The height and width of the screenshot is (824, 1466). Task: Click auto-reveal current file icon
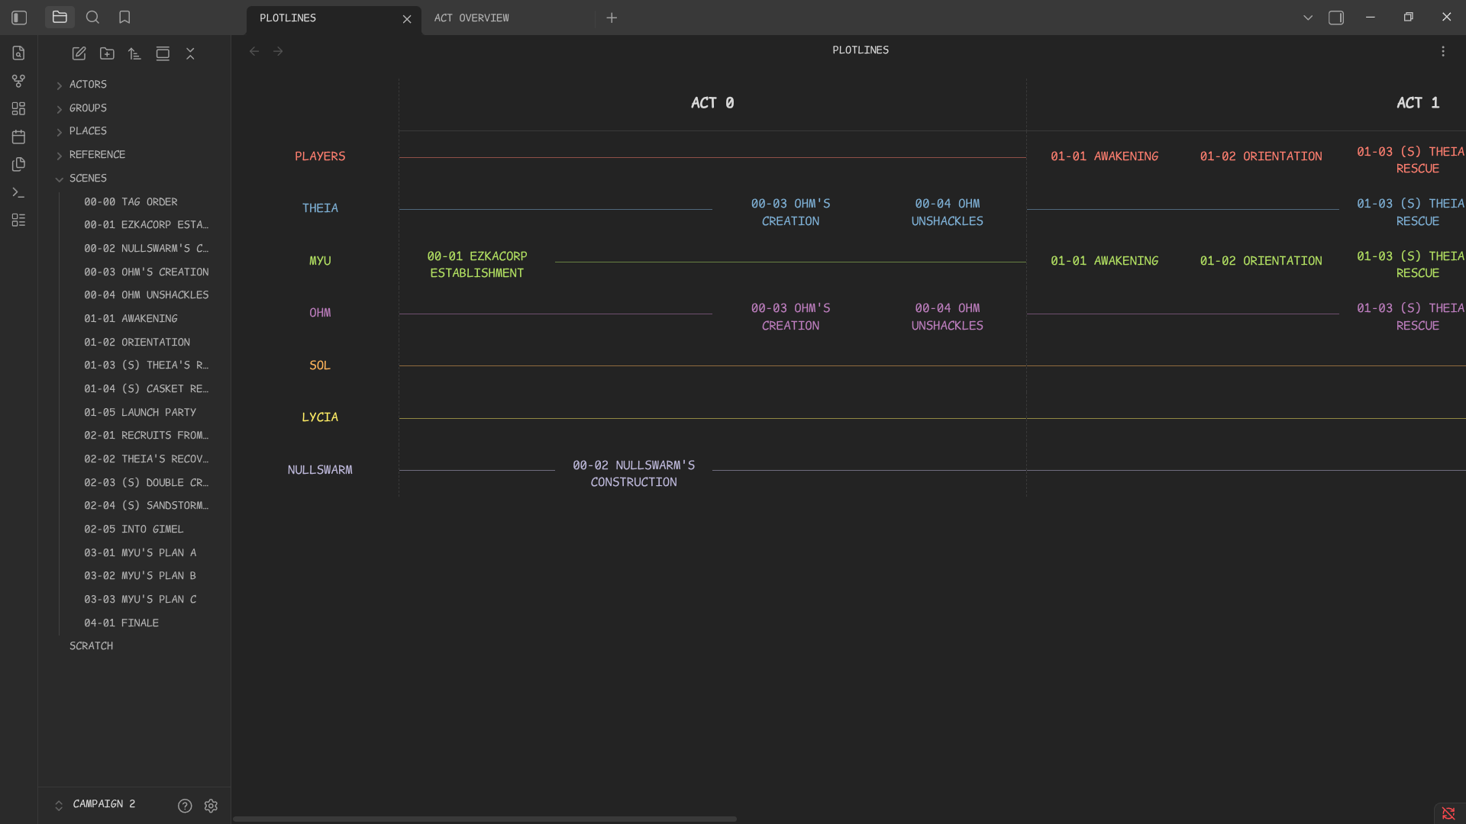pos(163,53)
